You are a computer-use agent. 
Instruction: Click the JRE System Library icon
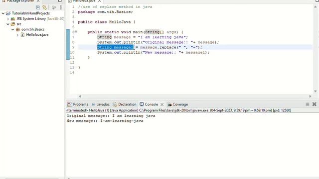[x=13, y=19]
